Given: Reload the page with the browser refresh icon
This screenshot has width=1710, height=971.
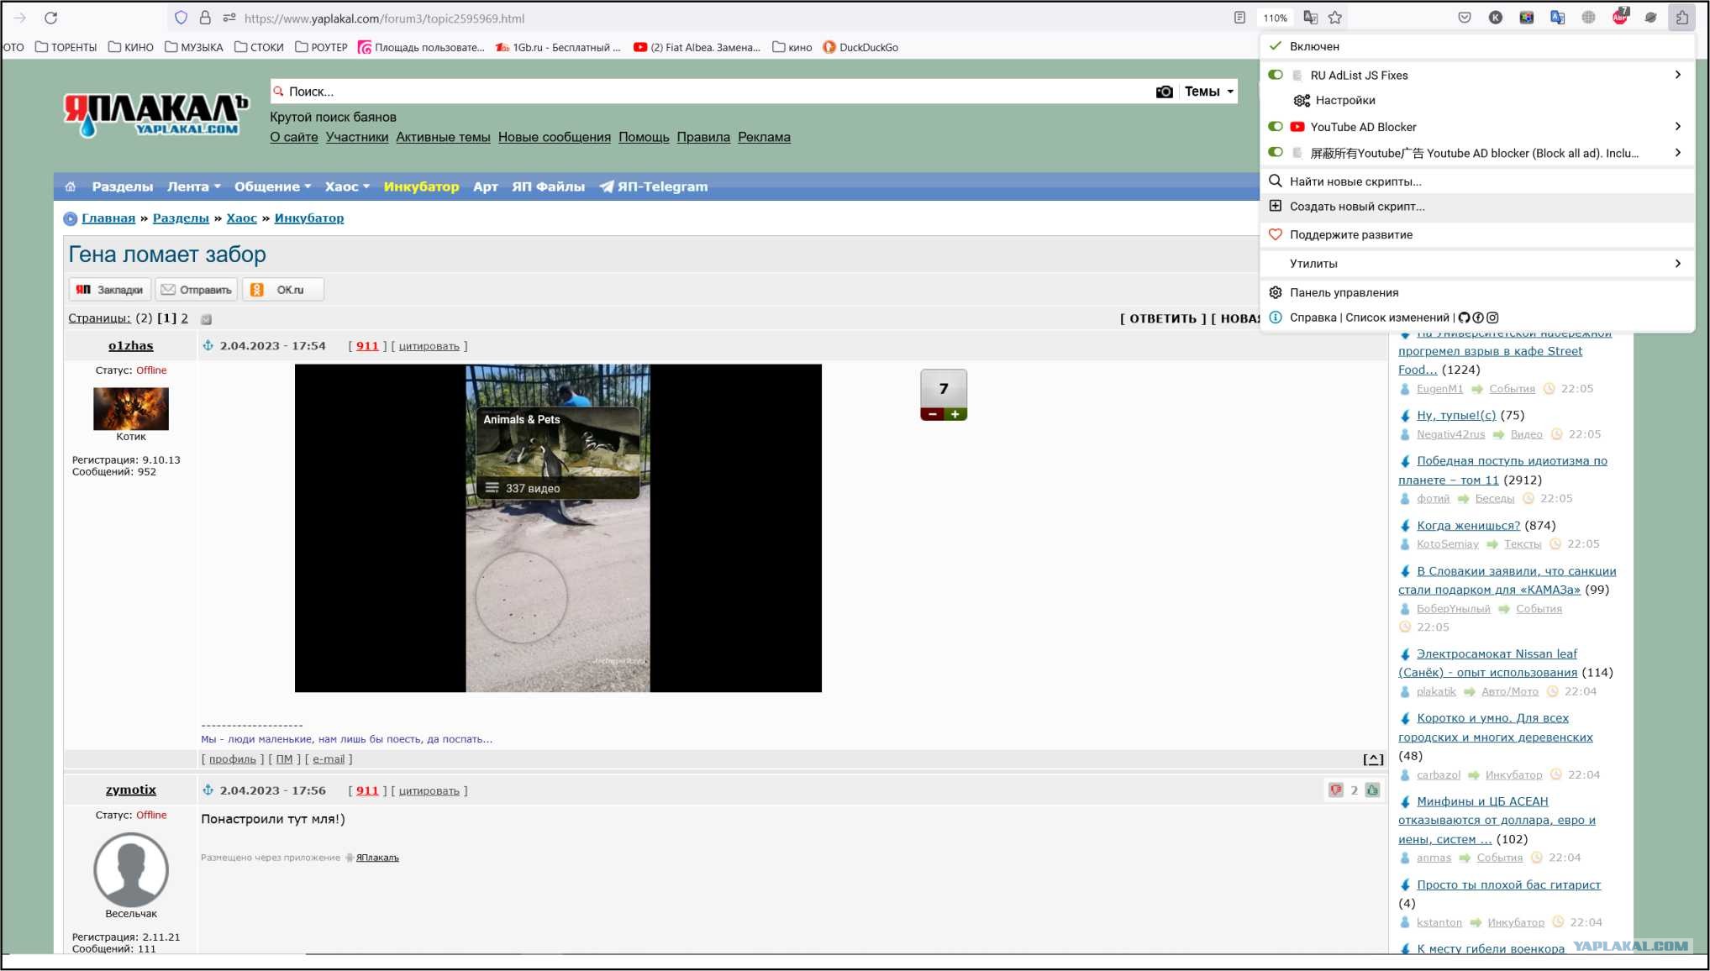Looking at the screenshot, I should click(51, 18).
